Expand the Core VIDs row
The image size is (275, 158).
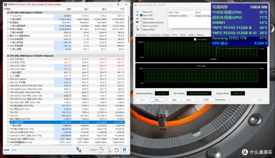point(8,16)
